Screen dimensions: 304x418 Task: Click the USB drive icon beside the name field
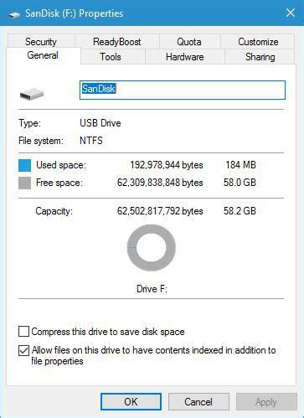32,94
